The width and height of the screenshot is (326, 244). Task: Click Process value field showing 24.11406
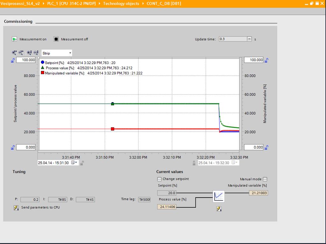point(167,207)
